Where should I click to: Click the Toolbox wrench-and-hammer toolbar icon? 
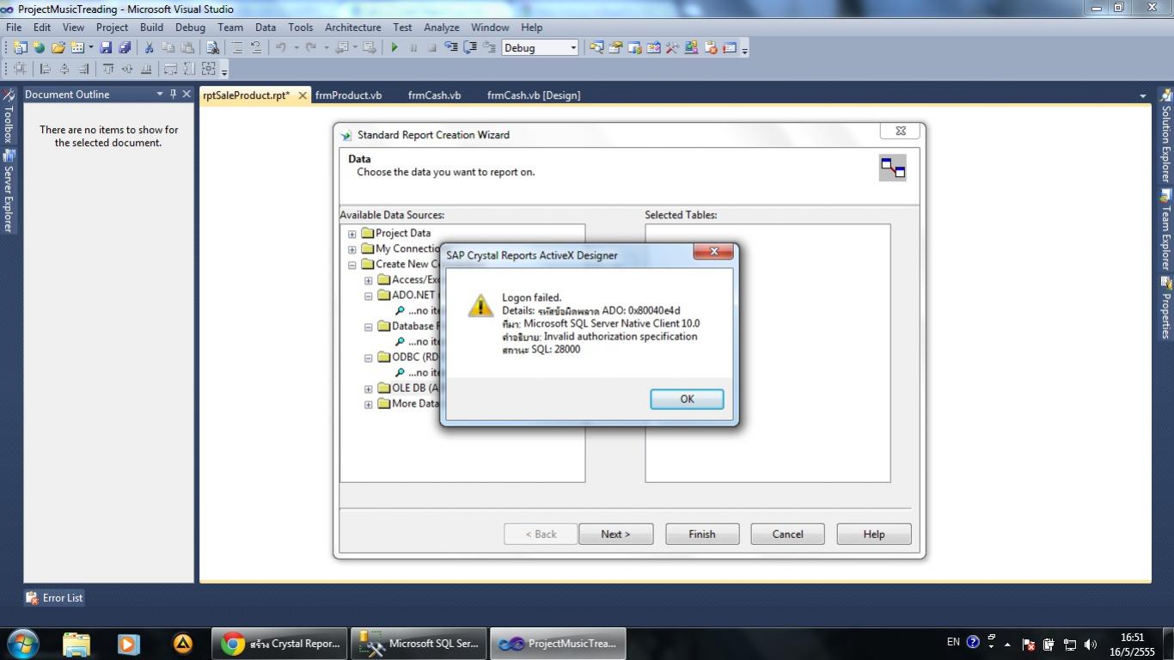672,48
